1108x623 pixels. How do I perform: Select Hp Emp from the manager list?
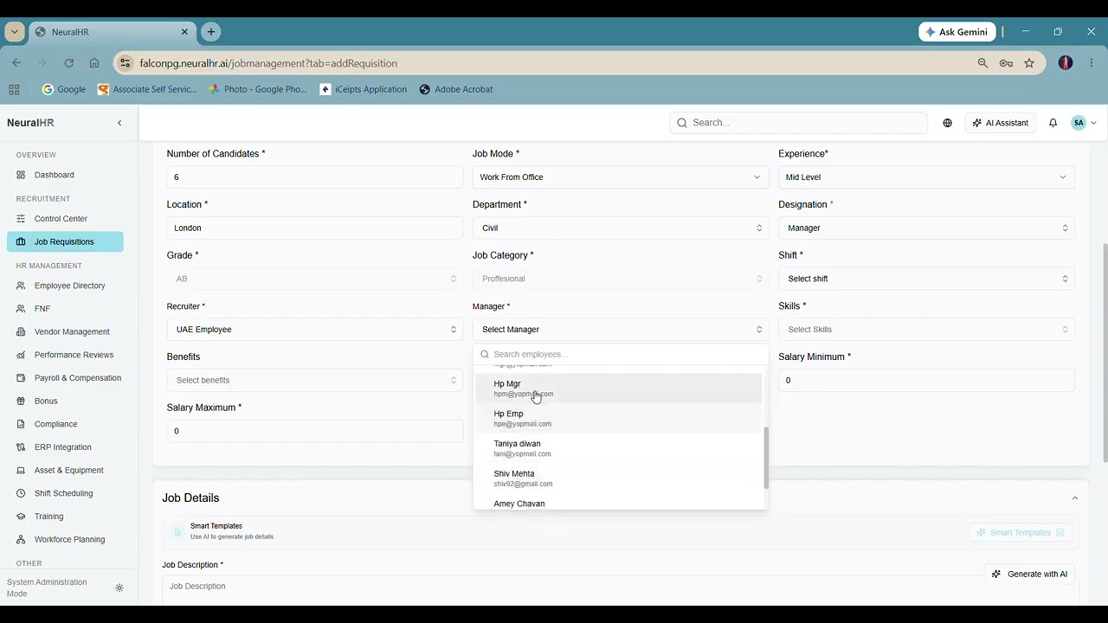pyautogui.click(x=619, y=419)
